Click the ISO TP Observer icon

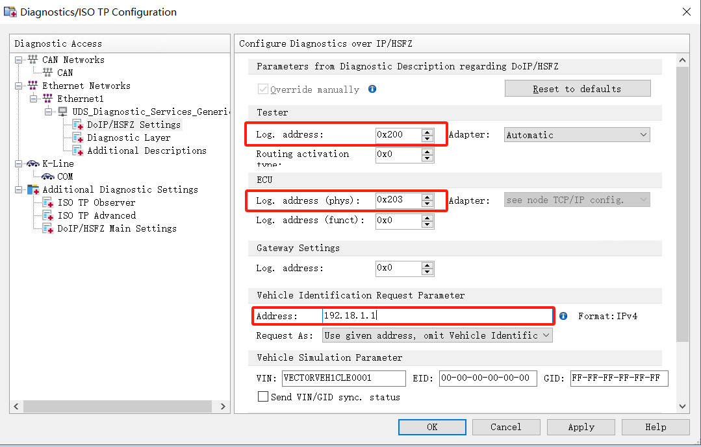click(x=47, y=202)
